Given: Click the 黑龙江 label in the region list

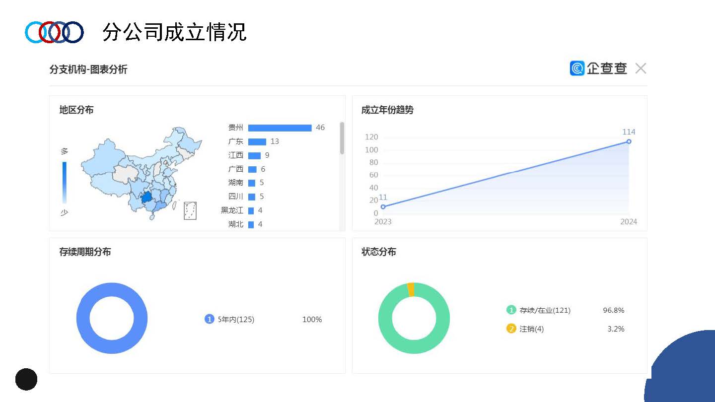Looking at the screenshot, I should (232, 210).
